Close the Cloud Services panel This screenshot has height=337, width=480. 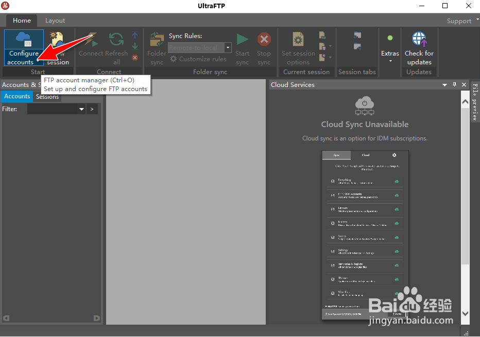click(464, 85)
